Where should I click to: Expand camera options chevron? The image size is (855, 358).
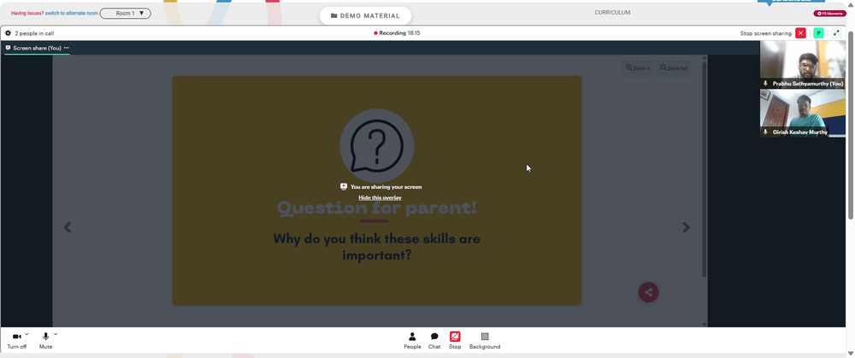tap(27, 334)
